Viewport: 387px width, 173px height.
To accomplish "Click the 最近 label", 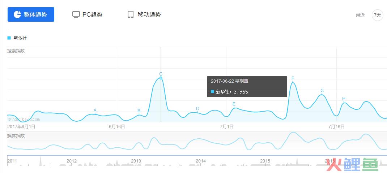I will (360, 15).
